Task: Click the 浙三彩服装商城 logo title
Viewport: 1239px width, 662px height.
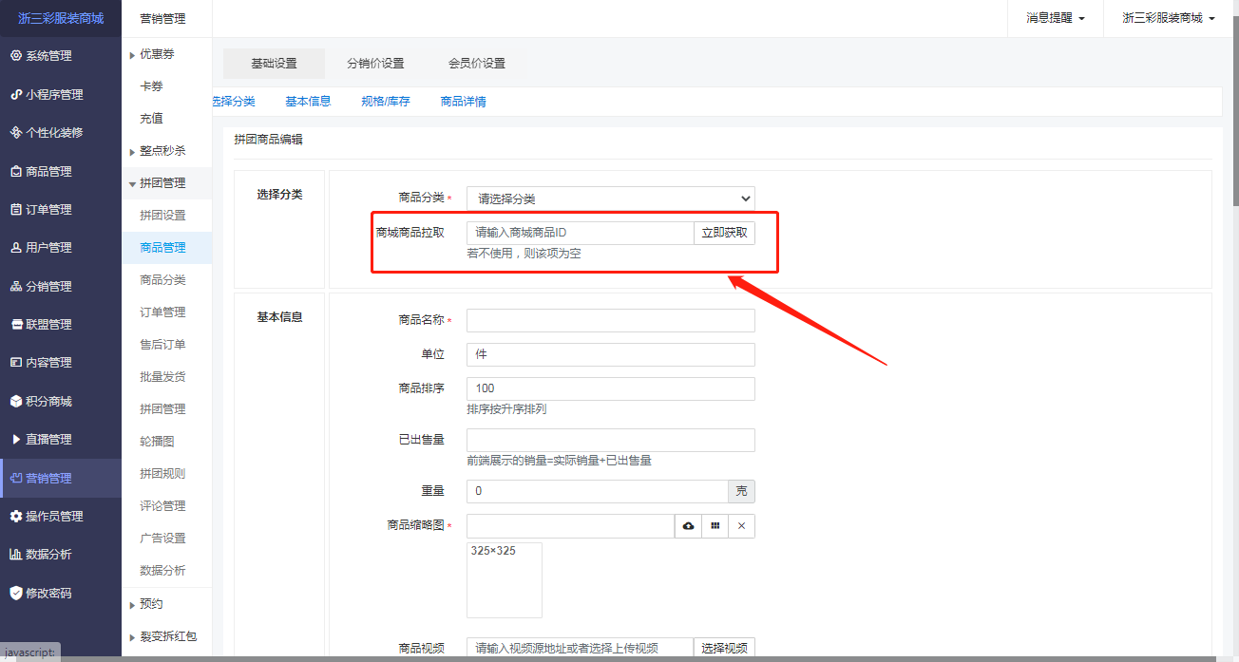Action: (61, 18)
